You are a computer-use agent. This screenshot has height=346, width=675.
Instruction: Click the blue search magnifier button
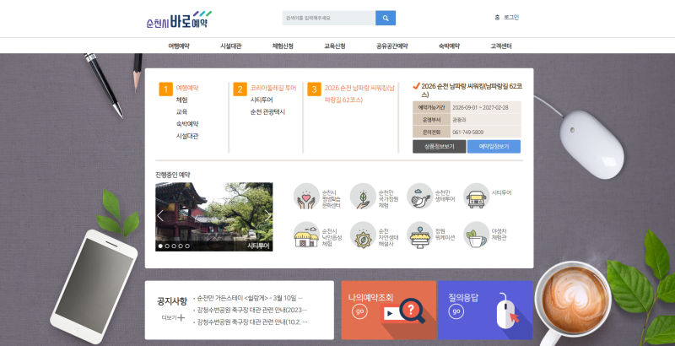point(386,18)
